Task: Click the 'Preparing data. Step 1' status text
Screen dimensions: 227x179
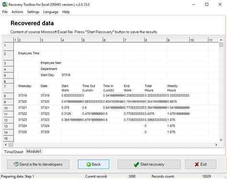Action: click(18, 176)
